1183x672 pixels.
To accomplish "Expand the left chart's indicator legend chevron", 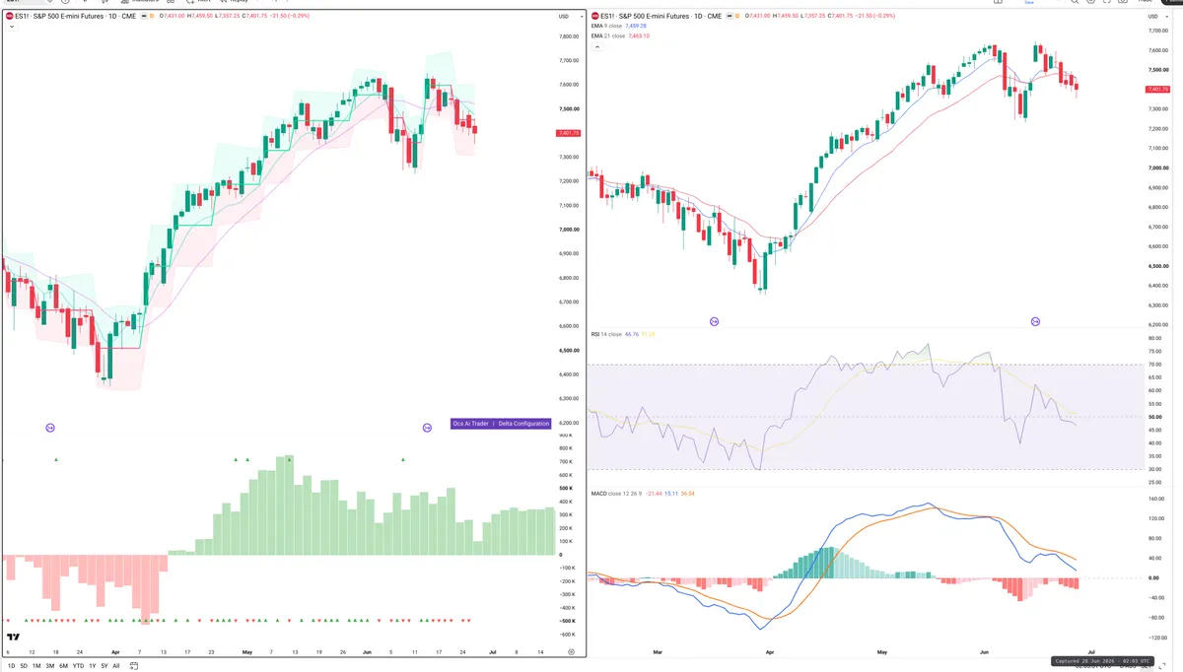I will click(11, 27).
